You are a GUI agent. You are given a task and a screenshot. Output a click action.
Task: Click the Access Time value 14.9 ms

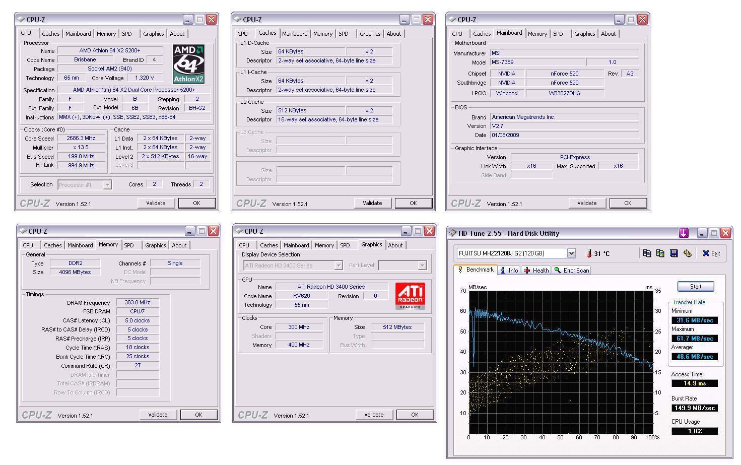(x=695, y=383)
